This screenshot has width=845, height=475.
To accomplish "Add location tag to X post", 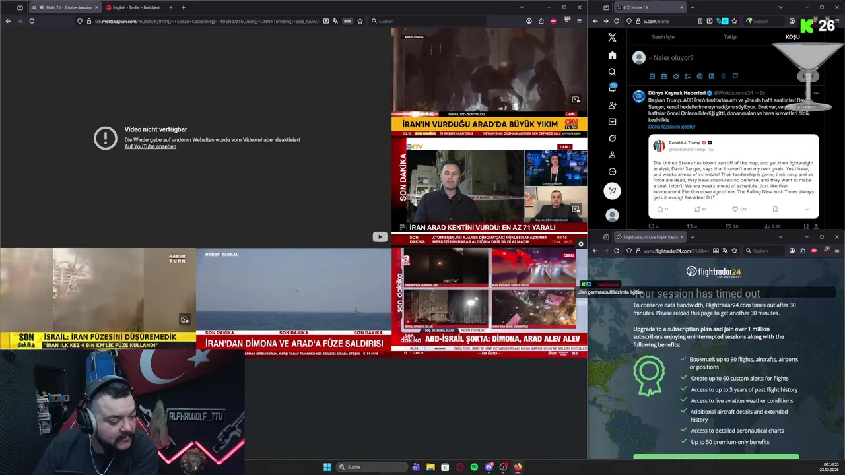I will tap(724, 77).
